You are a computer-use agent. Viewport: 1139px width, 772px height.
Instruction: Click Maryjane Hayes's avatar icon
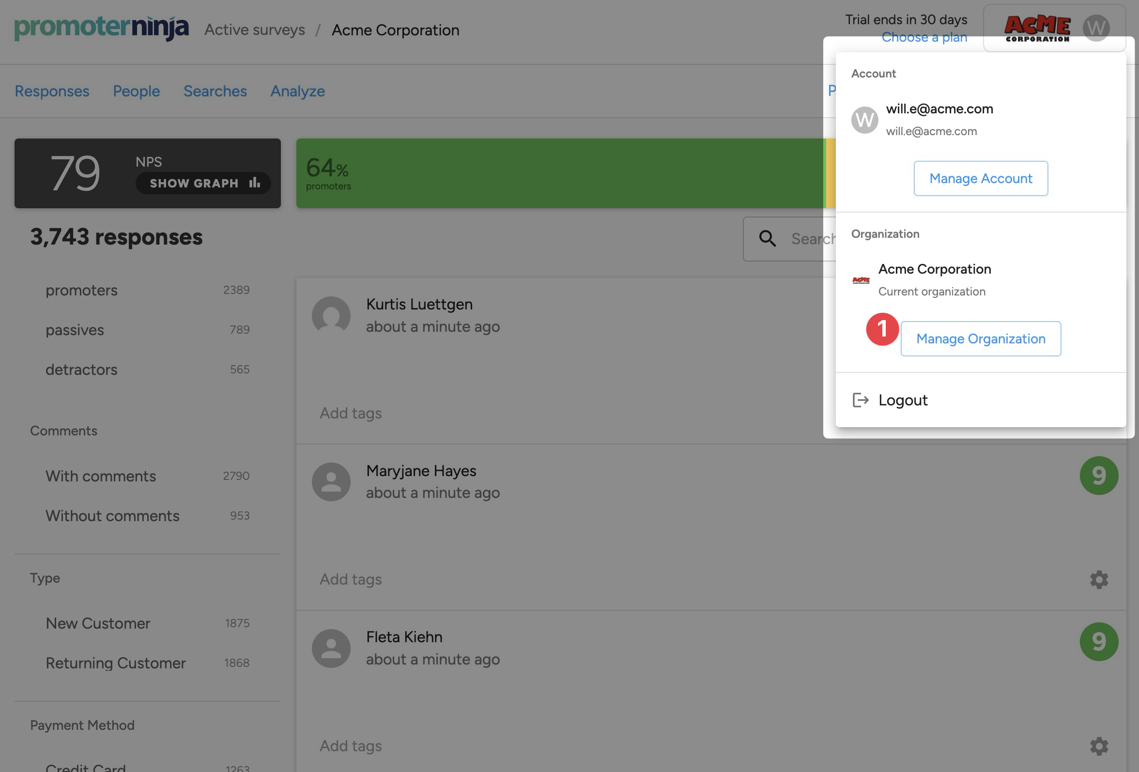point(331,482)
